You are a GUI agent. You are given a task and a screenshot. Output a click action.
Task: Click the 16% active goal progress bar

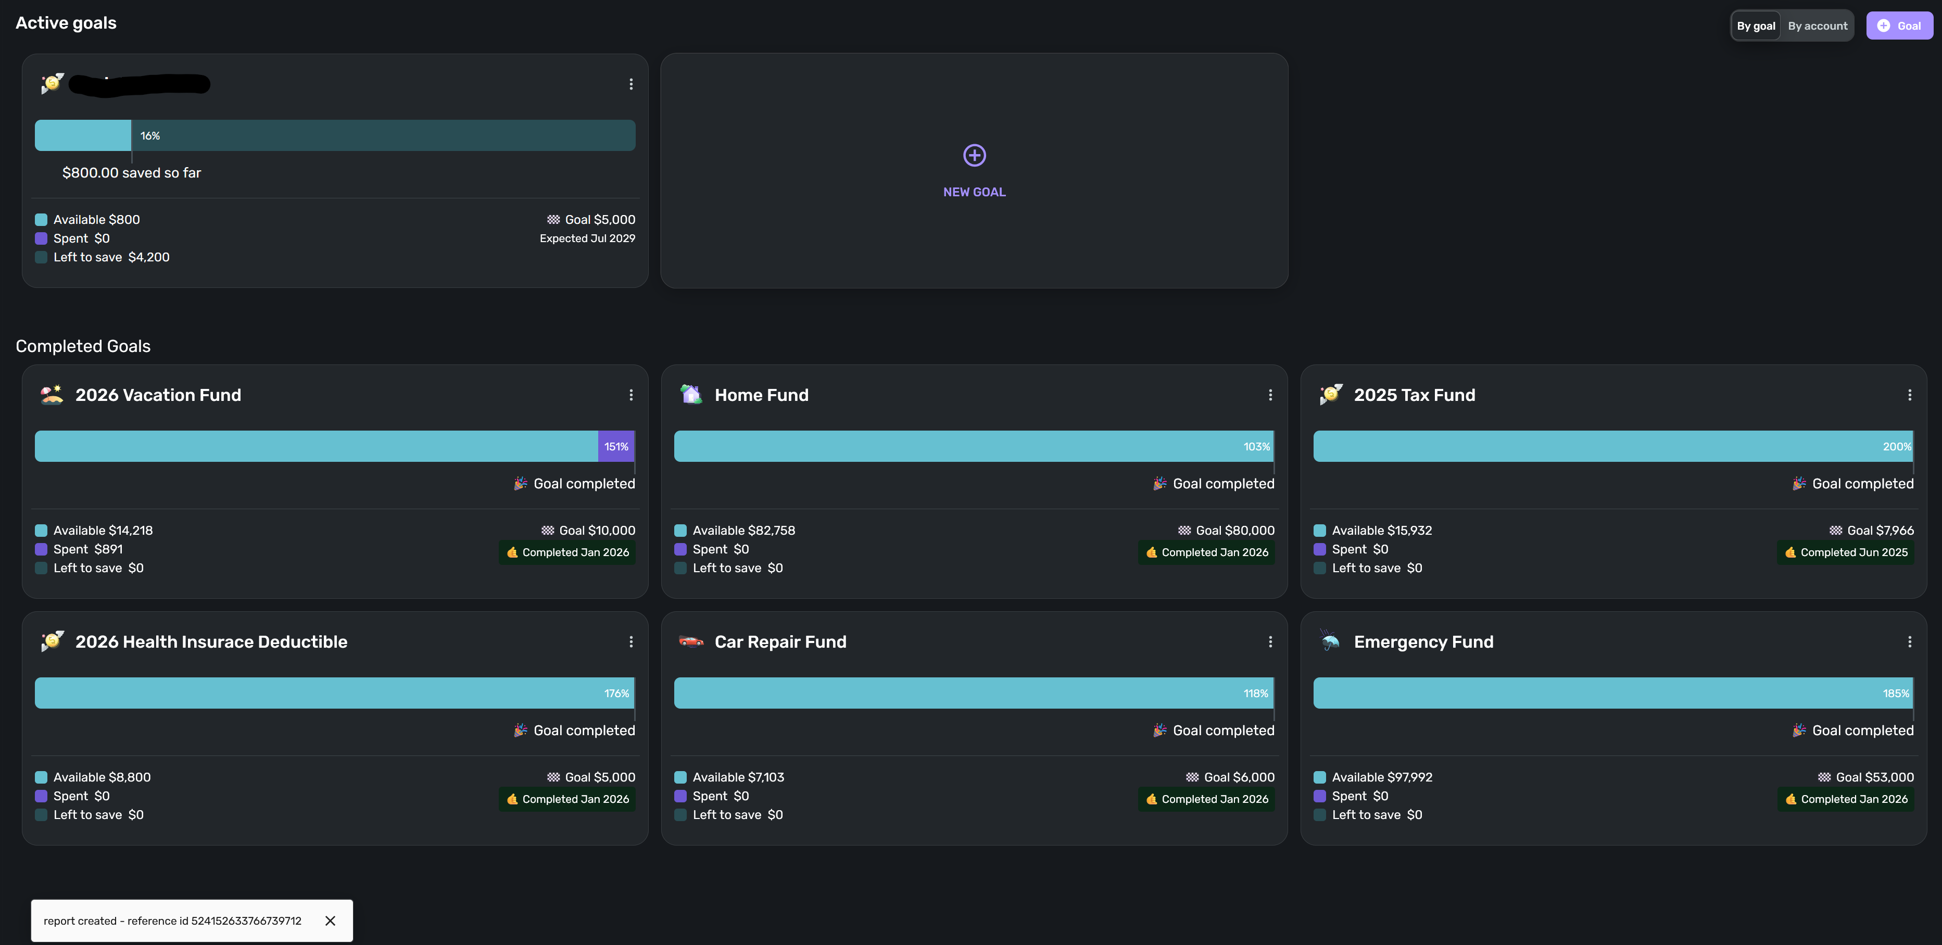(335, 136)
